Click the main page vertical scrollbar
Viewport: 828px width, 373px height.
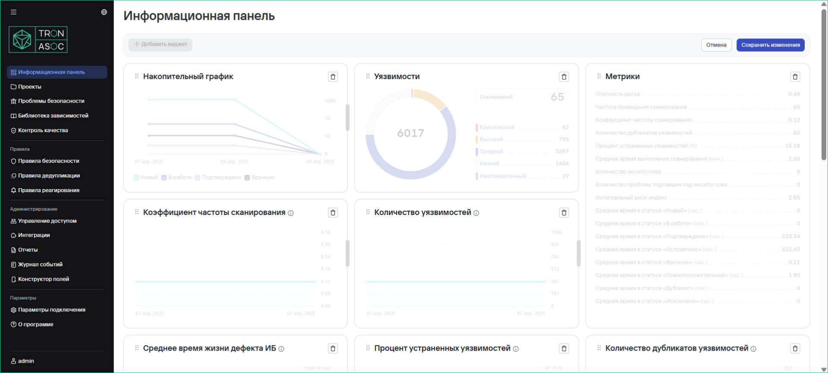[x=824, y=86]
